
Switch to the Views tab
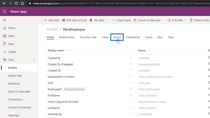pos(105,37)
